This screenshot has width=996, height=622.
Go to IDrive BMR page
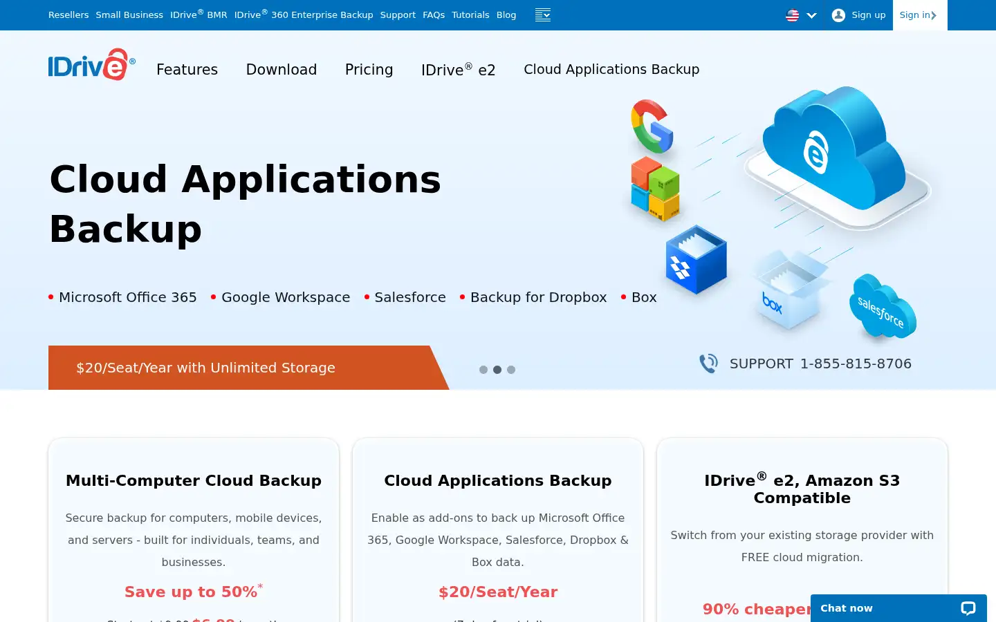[199, 15]
